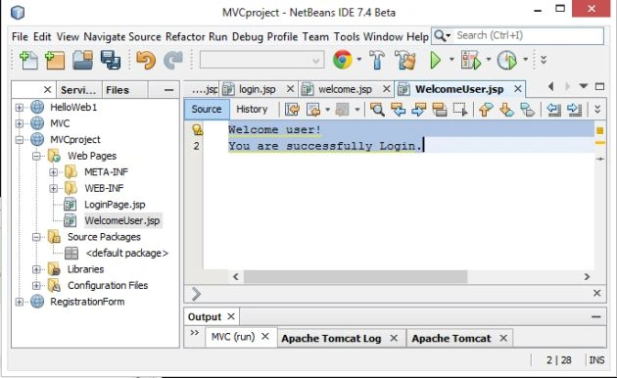617x378 pixels.
Task: Click Toggle Bookmark icon
Action: 527,110
